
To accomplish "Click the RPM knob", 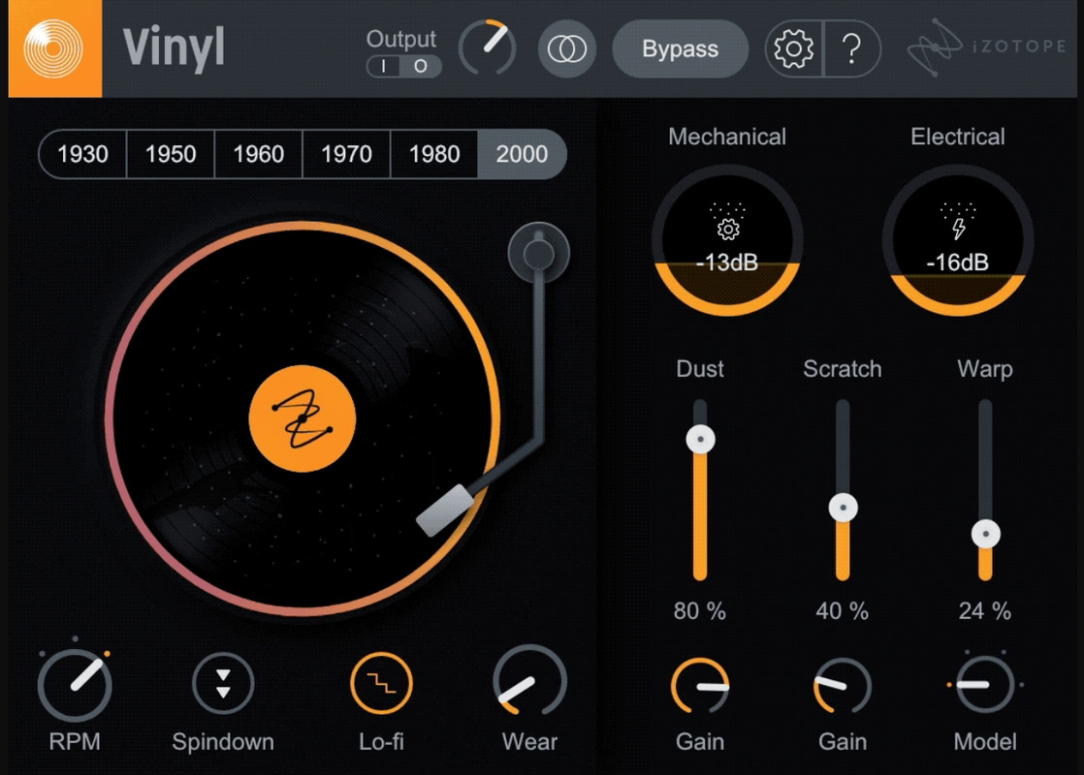I will pos(75,685).
